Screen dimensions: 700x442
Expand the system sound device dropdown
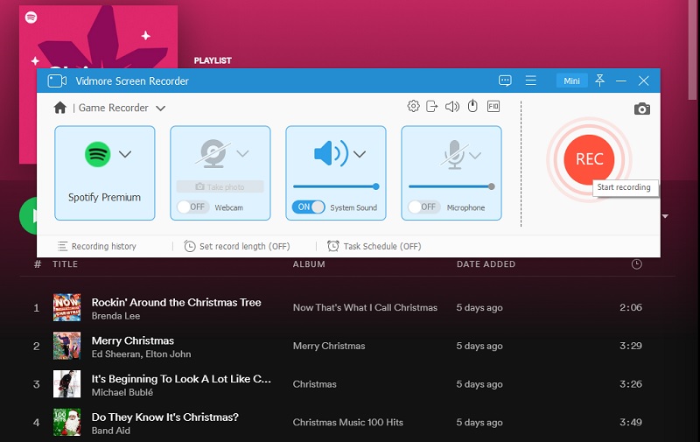(359, 155)
